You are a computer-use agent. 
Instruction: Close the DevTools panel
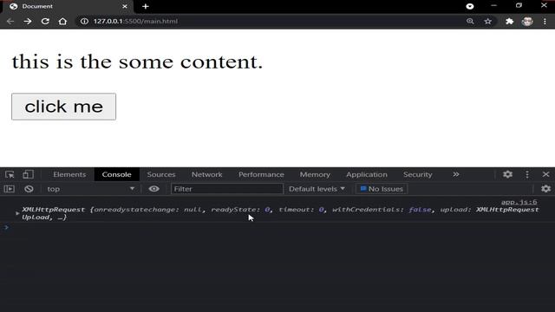click(545, 174)
